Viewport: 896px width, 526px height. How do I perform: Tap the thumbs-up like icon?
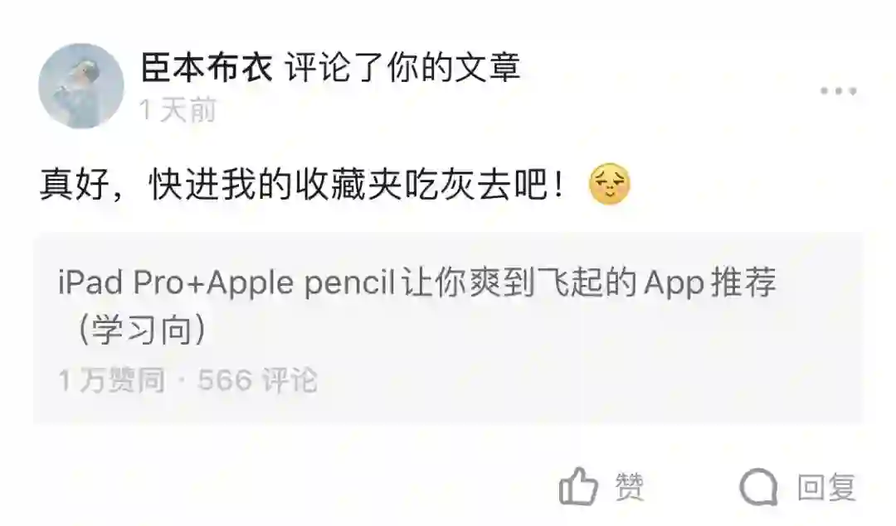pos(578,486)
